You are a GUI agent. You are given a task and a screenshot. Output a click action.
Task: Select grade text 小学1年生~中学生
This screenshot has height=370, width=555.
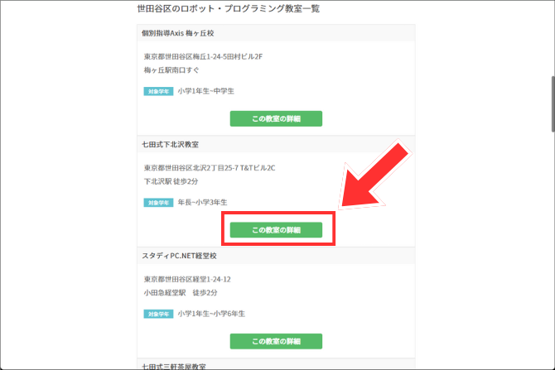click(206, 91)
